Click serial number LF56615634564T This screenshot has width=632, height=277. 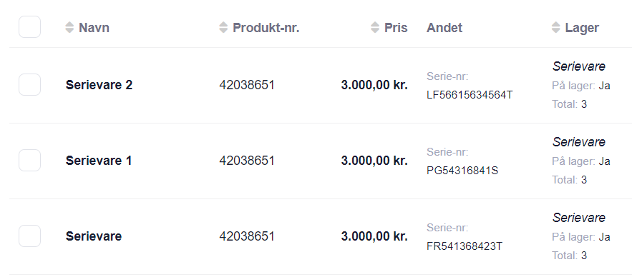pos(470,95)
